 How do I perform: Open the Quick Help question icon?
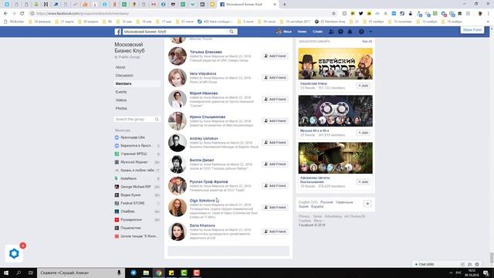point(361,32)
